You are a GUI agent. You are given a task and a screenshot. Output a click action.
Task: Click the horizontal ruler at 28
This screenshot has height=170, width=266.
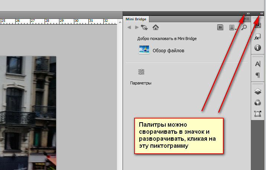(47, 21)
